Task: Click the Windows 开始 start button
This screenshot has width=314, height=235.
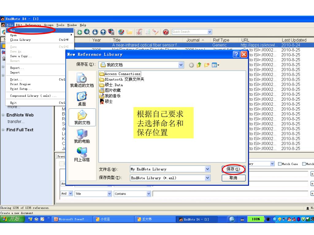Action: (12, 219)
